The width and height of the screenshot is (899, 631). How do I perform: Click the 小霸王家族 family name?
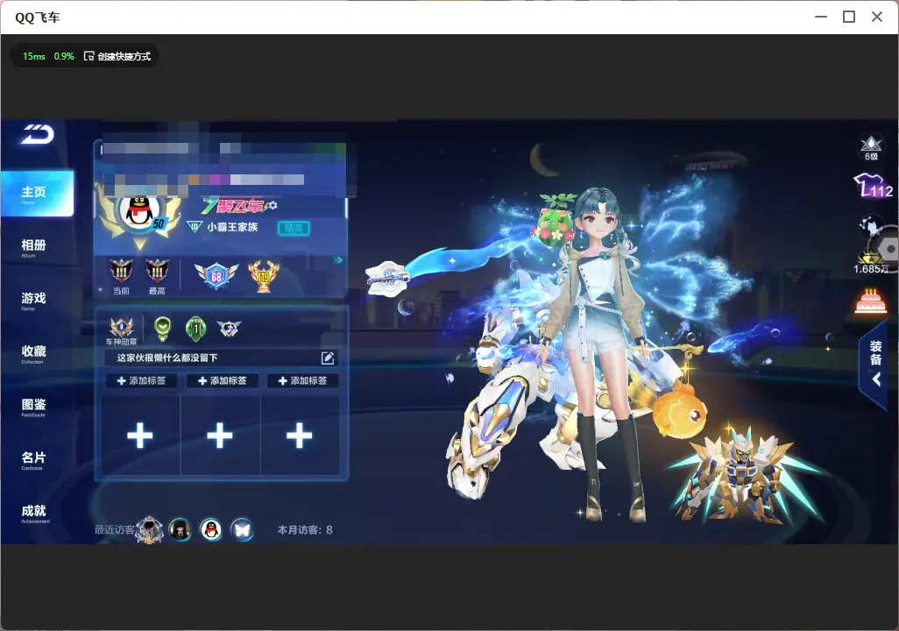click(232, 227)
